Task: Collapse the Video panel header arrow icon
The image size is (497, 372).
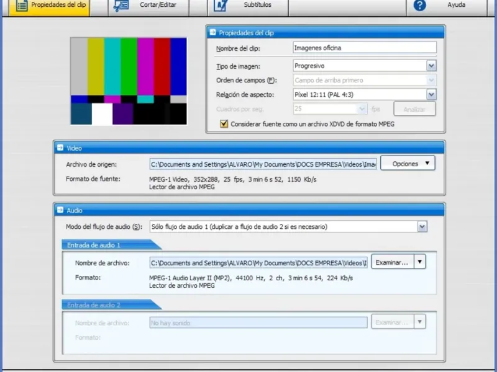Action: [x=60, y=148]
